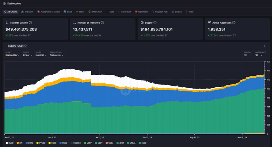This screenshot has width=272, height=147.
Task: Toggle USDT series in chart legend
Action: [99, 143]
